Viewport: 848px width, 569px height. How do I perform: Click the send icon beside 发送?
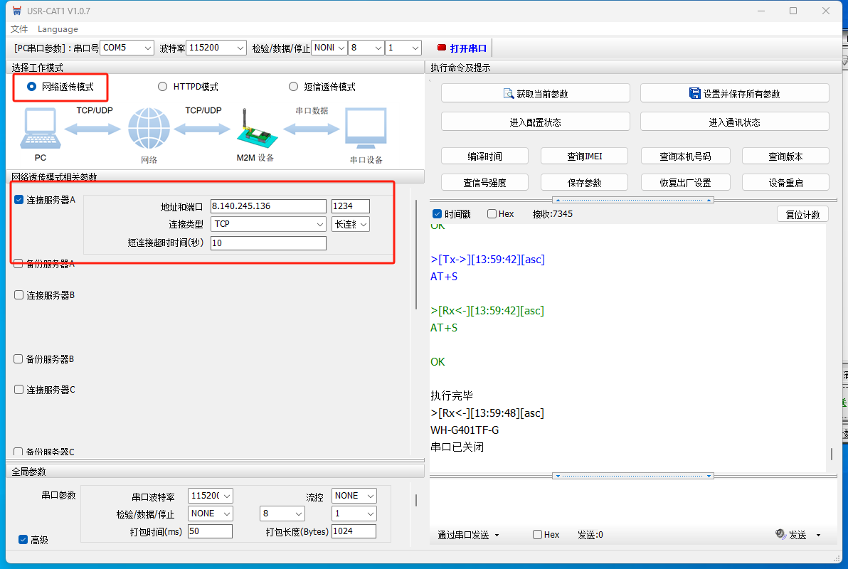pyautogui.click(x=780, y=534)
